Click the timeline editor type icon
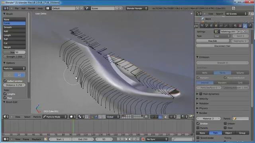Image resolution: width=255 pixels, height=143 pixels. (6, 139)
